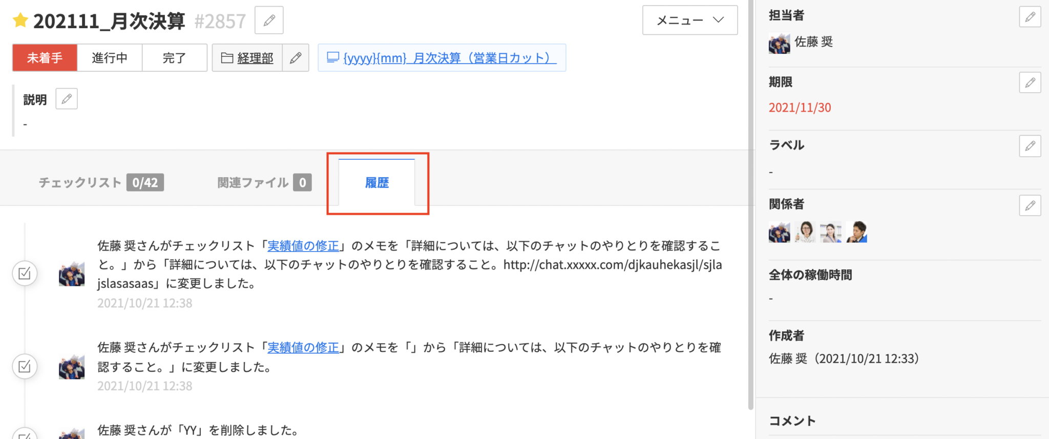The height and width of the screenshot is (439, 1049).
Task: Set status to 進行中
Action: pos(110,58)
